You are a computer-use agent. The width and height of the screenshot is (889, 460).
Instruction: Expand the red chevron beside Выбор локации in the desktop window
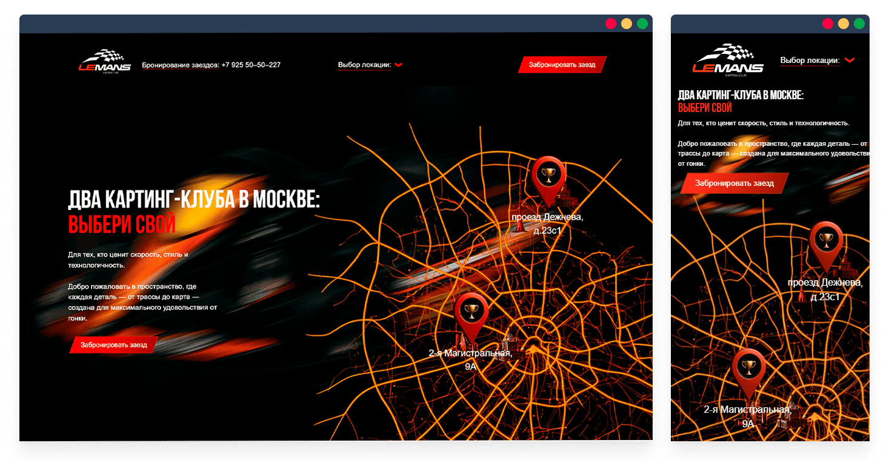(x=398, y=65)
